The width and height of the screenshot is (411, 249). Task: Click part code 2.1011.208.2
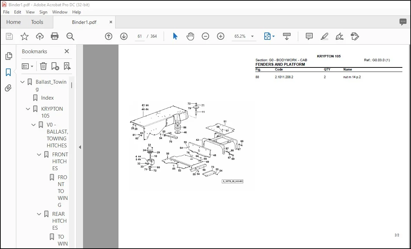click(x=284, y=77)
